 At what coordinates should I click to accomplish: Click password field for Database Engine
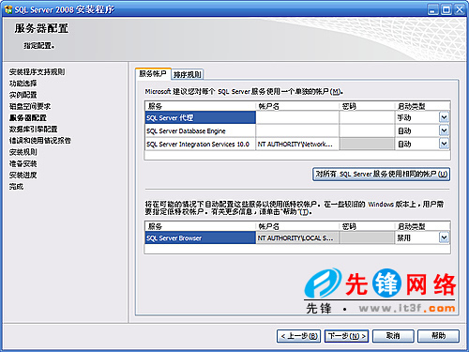(x=367, y=130)
